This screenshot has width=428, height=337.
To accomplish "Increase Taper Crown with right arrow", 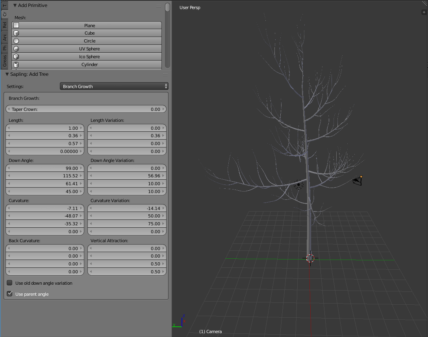I will pyautogui.click(x=163, y=109).
